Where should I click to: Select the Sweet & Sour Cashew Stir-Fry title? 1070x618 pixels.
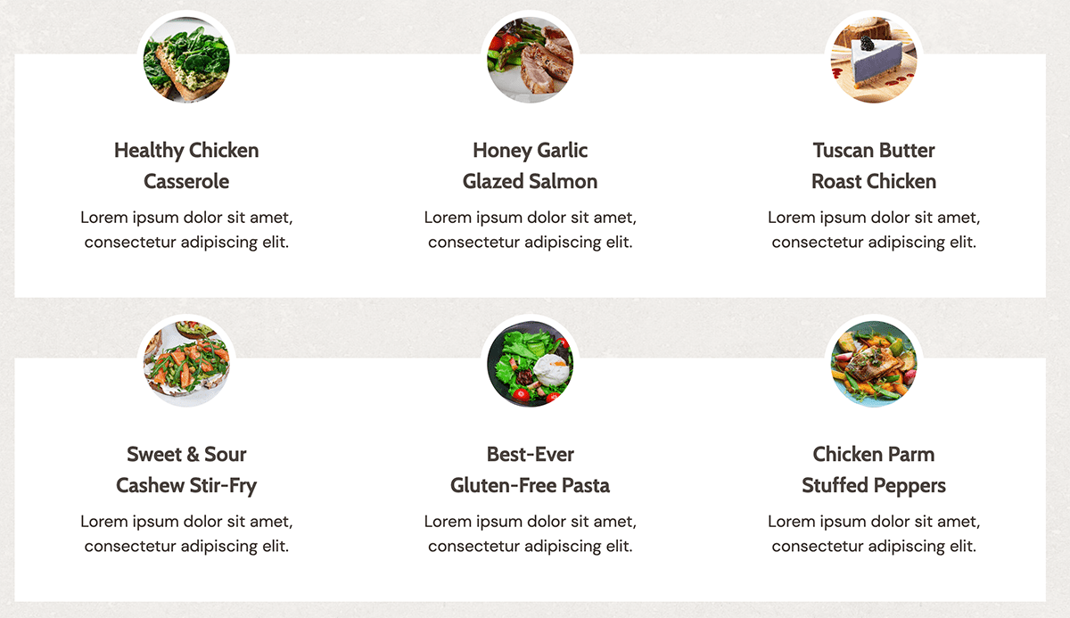pyautogui.click(x=186, y=470)
